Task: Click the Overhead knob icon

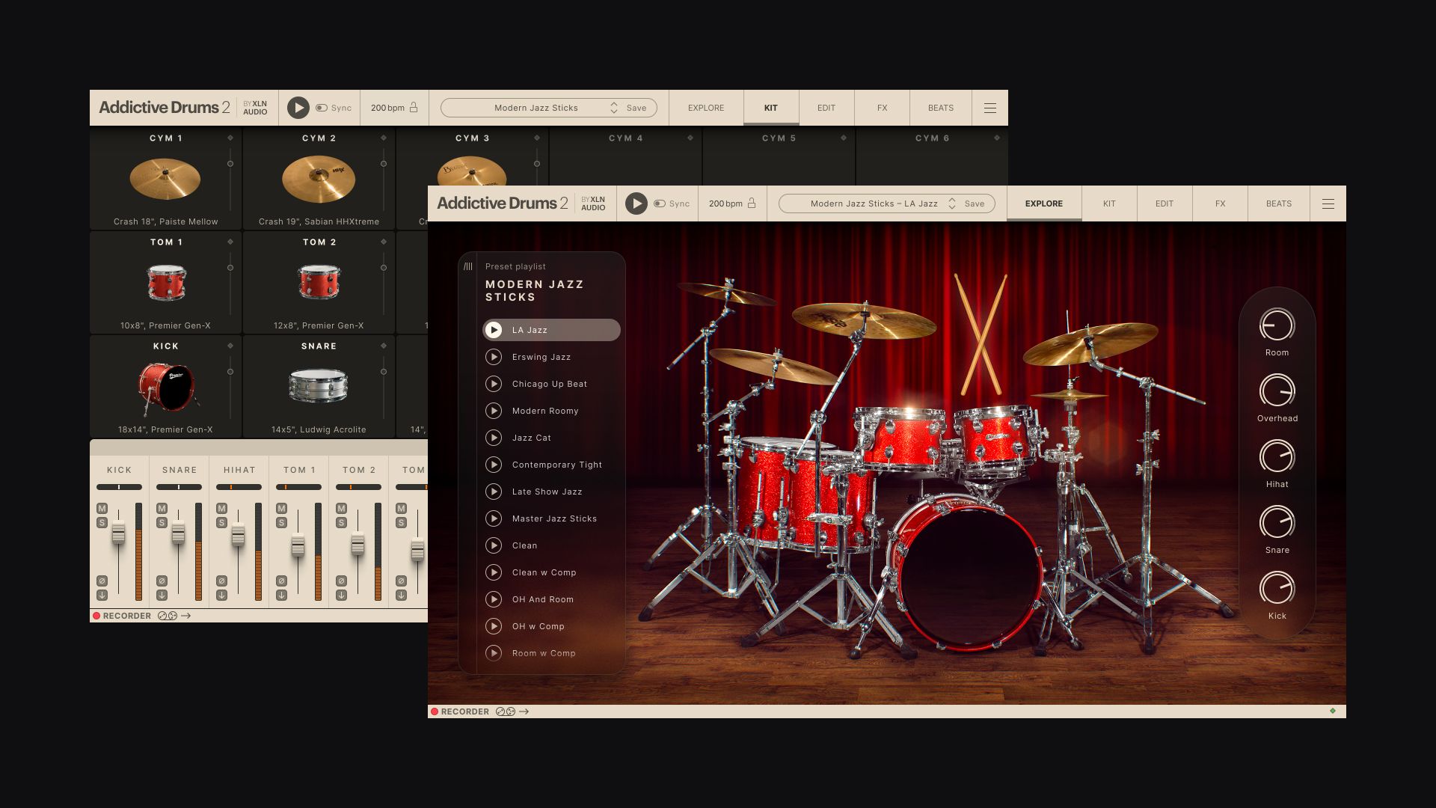Action: pos(1276,391)
